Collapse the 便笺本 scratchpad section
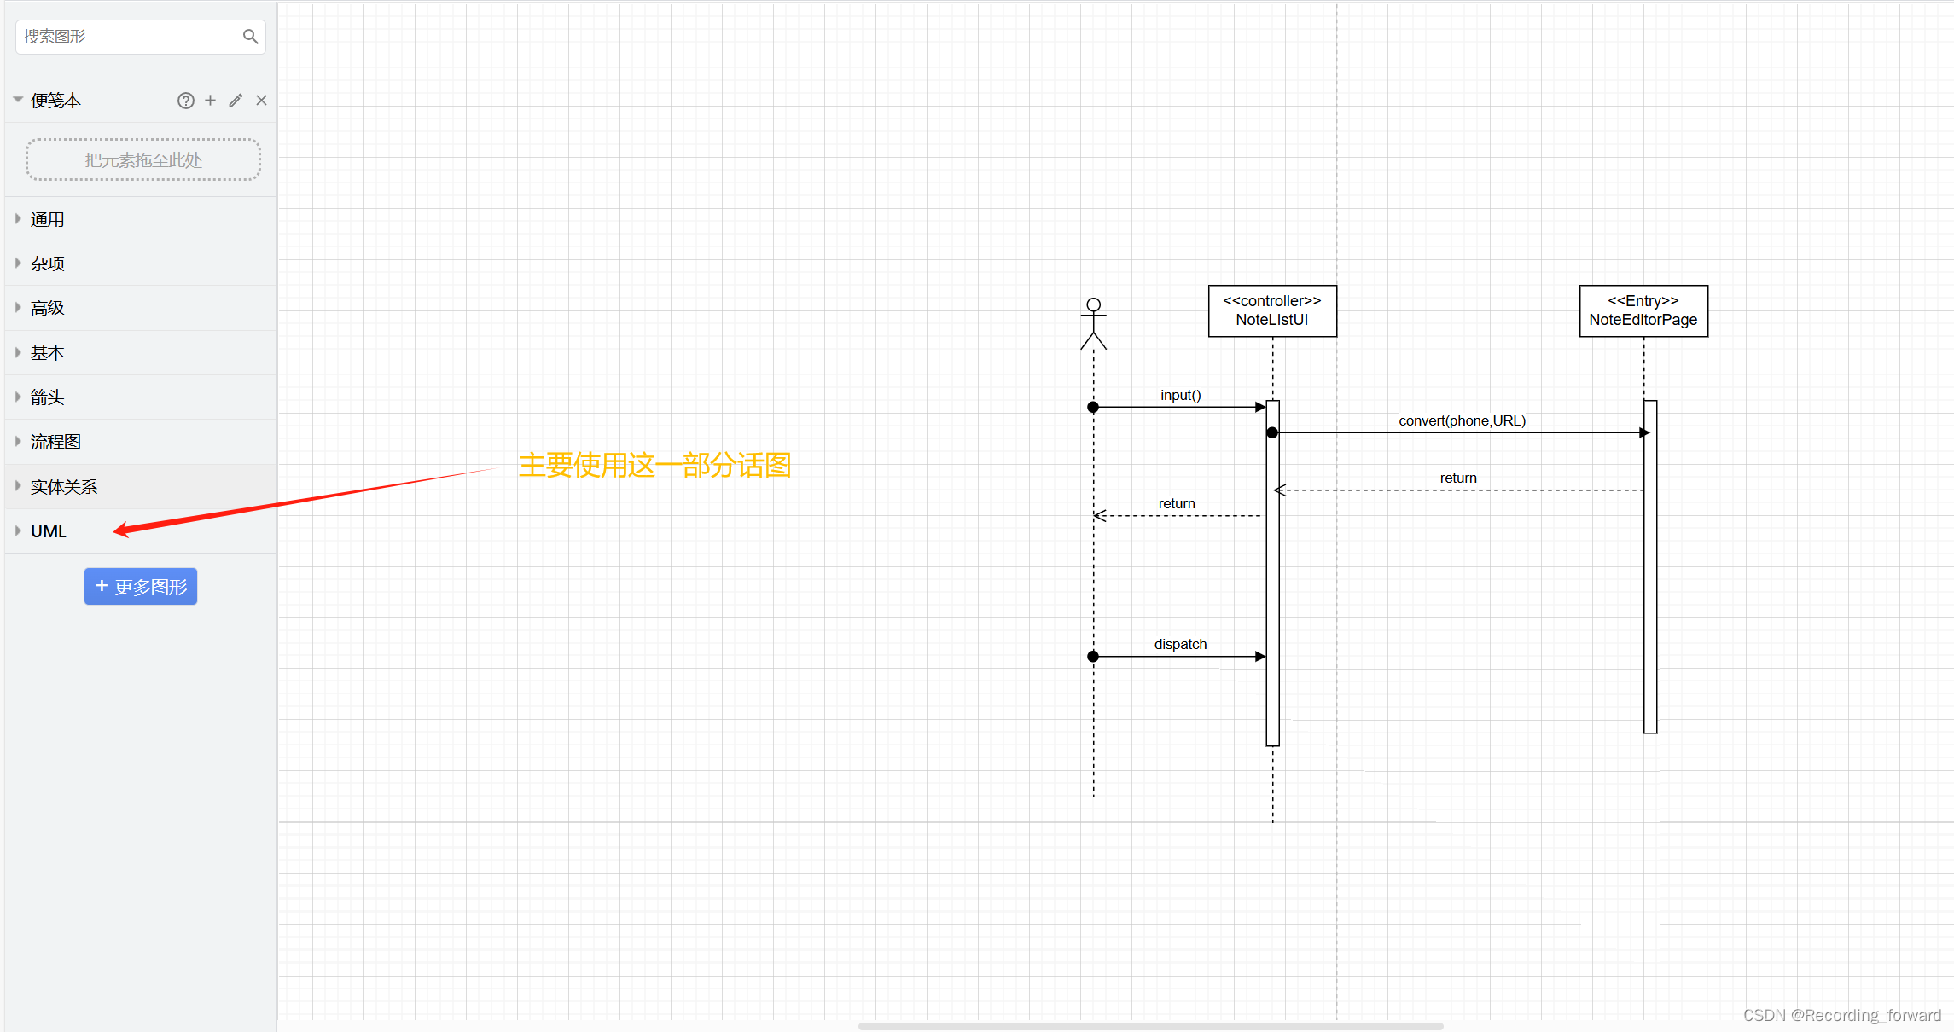Image resolution: width=1954 pixels, height=1032 pixels. (17, 100)
